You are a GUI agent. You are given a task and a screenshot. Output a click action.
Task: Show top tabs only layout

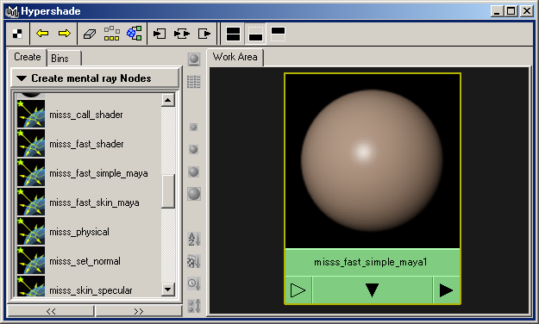pyautogui.click(x=278, y=34)
